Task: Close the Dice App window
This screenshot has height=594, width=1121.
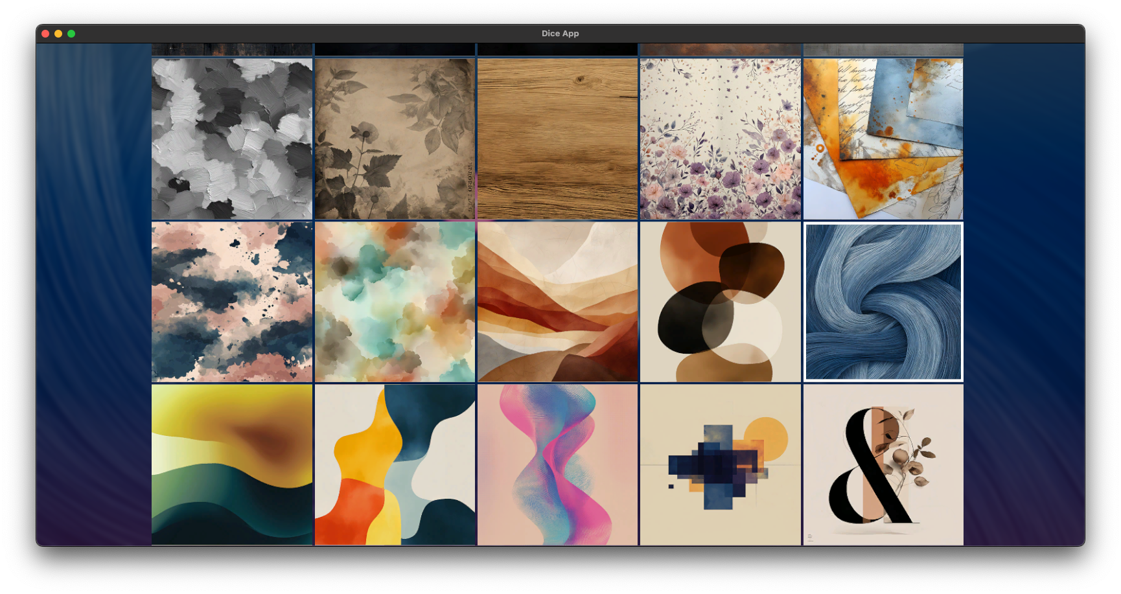Action: (45, 34)
